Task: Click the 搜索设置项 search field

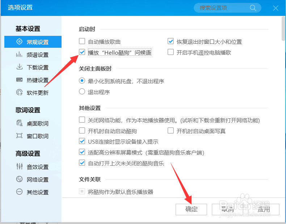Action: pos(227,8)
